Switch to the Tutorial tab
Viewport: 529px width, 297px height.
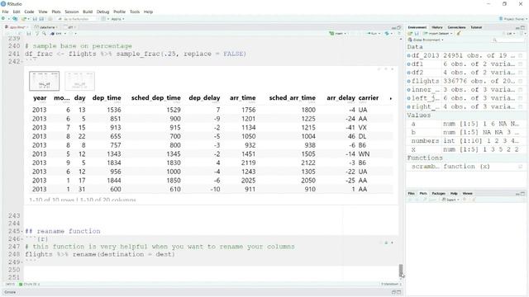coord(476,27)
